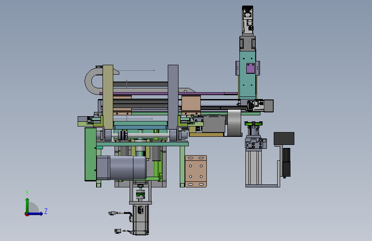This screenshot has height=241, width=372.
Task: Click the green Y axis label of the triad
Action: pos(27,193)
